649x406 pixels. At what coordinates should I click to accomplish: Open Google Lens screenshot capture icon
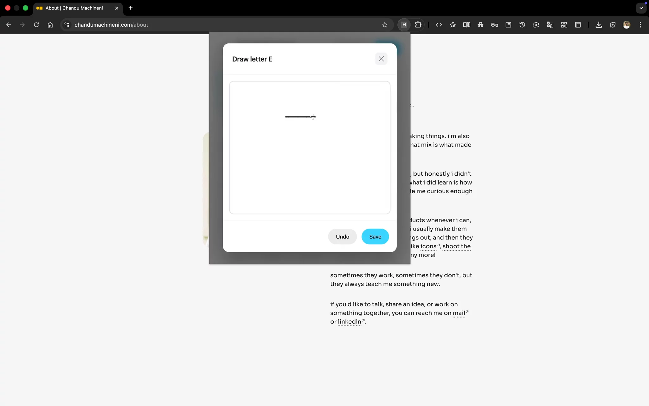pos(536,25)
